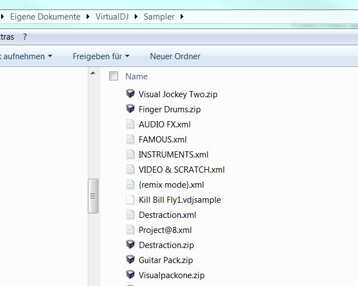Sort files by the Name column header
The width and height of the screenshot is (358, 286).
(x=136, y=76)
